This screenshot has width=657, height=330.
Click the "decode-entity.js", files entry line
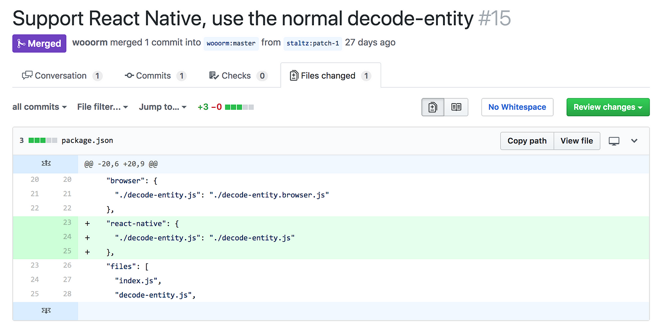coord(155,295)
